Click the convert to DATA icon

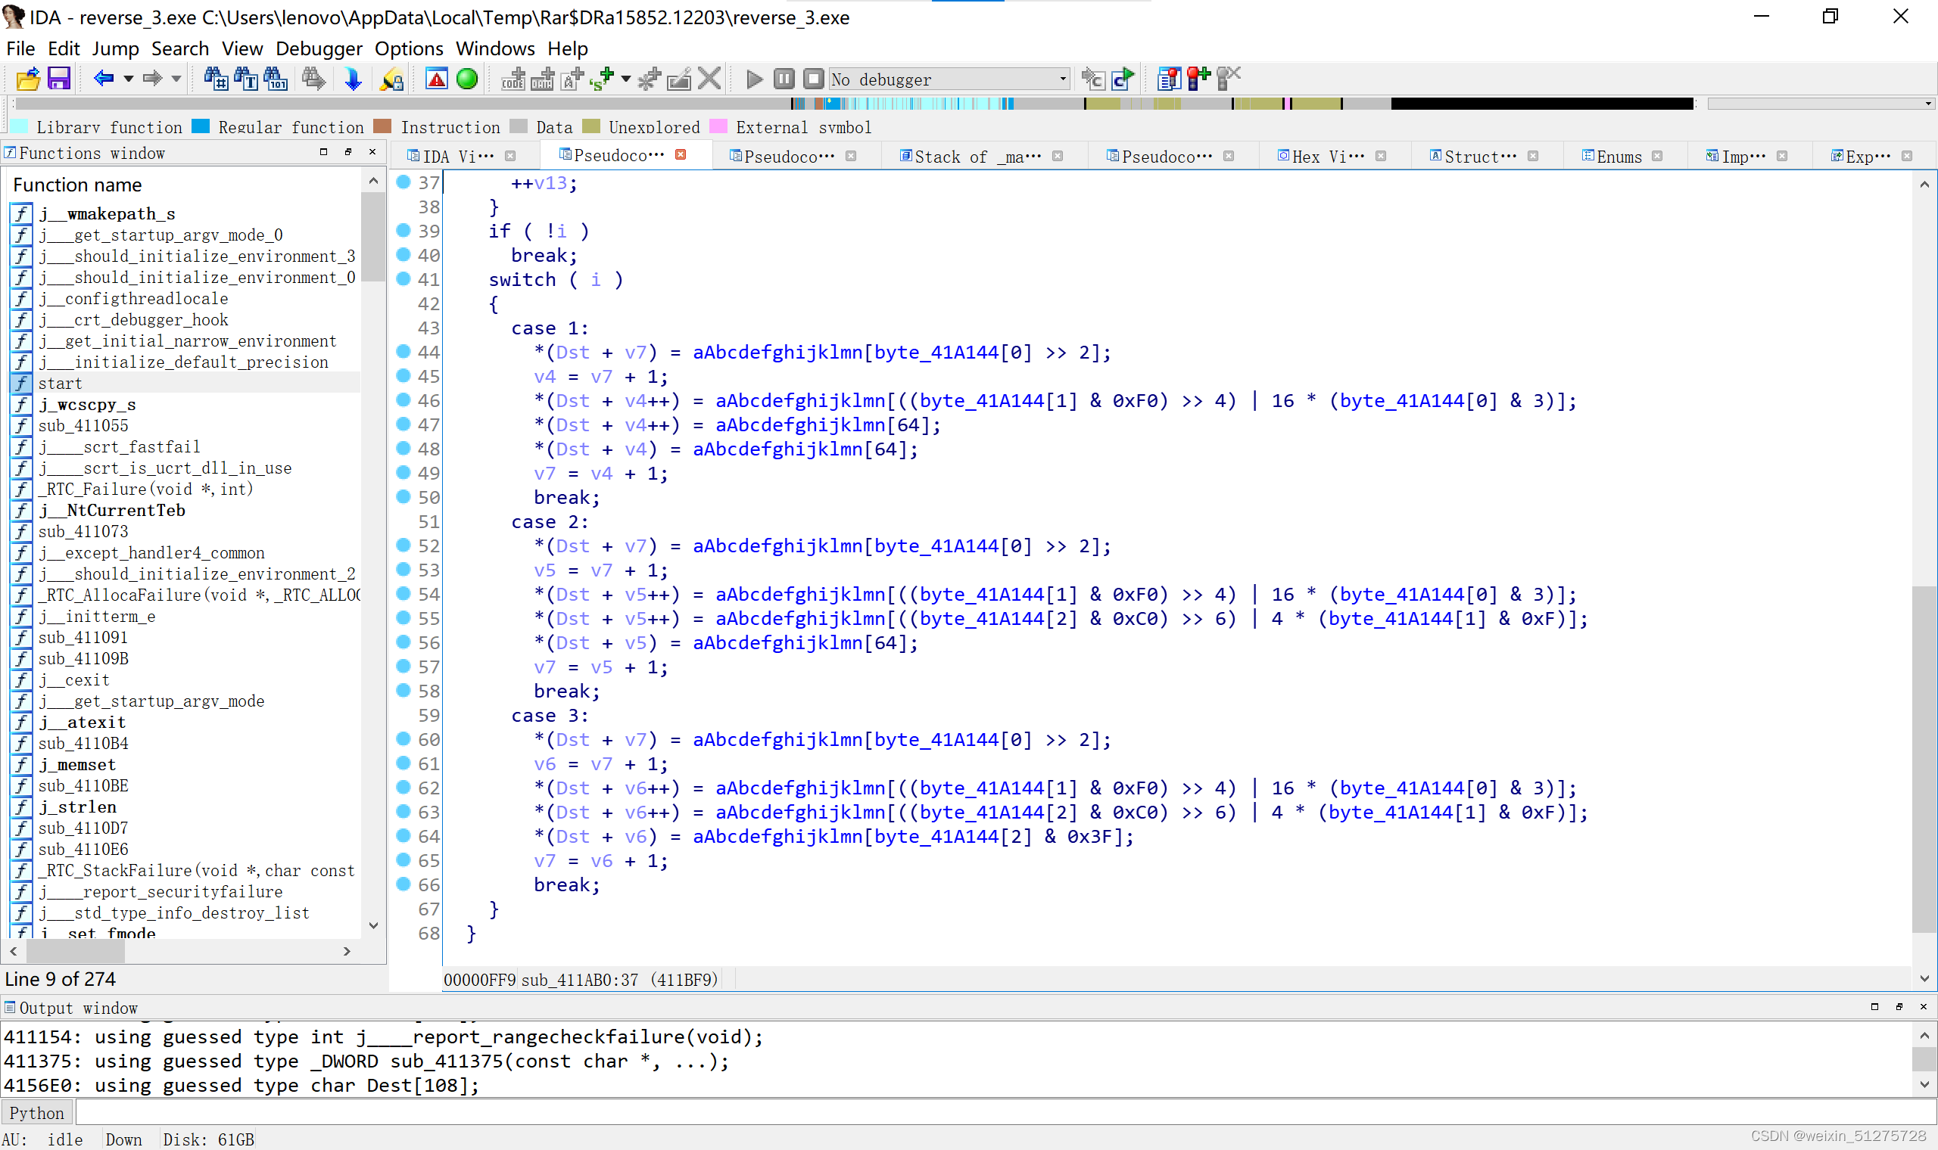(x=542, y=79)
